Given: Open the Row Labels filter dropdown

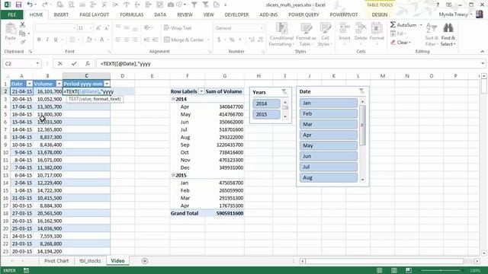Looking at the screenshot, I should click(x=201, y=91).
